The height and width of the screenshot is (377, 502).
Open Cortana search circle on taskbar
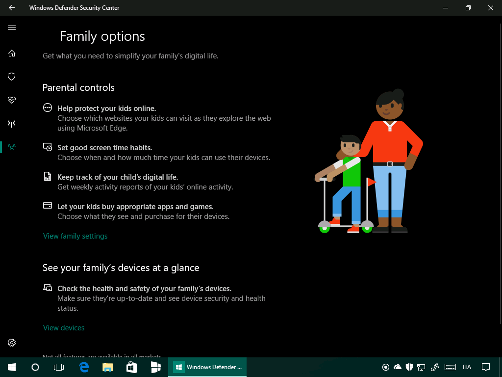(x=35, y=367)
